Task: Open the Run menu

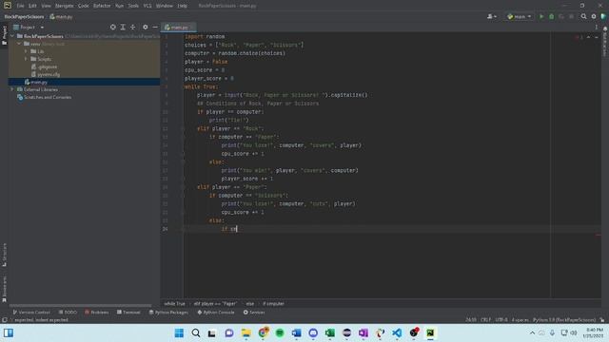Action: pos(119,6)
